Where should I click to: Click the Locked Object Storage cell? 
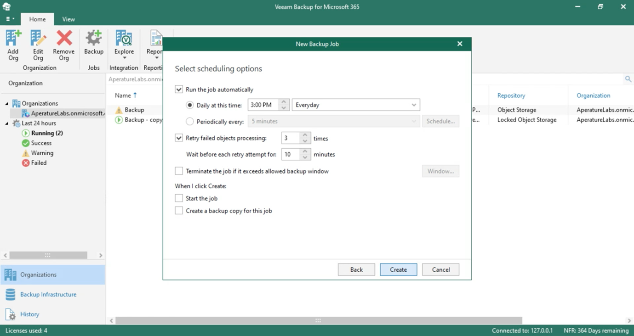click(527, 120)
